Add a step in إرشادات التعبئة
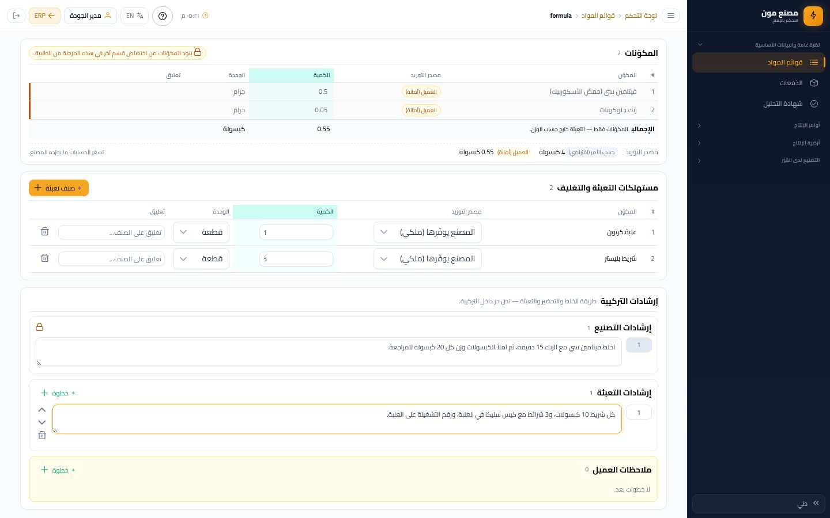This screenshot has height=518, width=830. coord(58,393)
